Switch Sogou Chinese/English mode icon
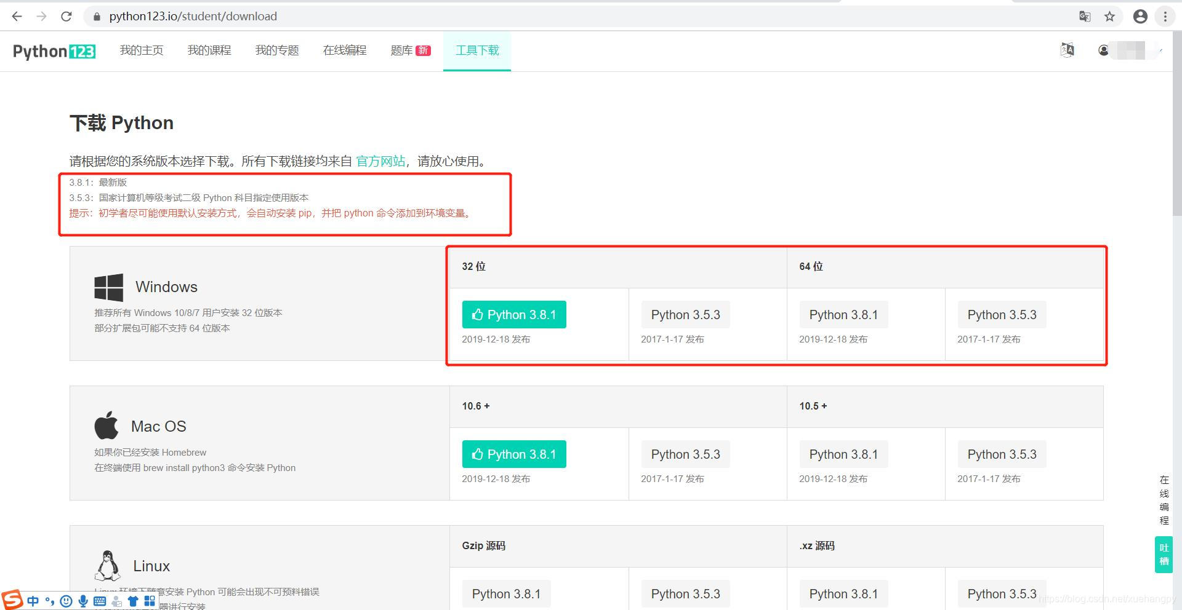Screen dimensions: 1182x610 pos(33,601)
